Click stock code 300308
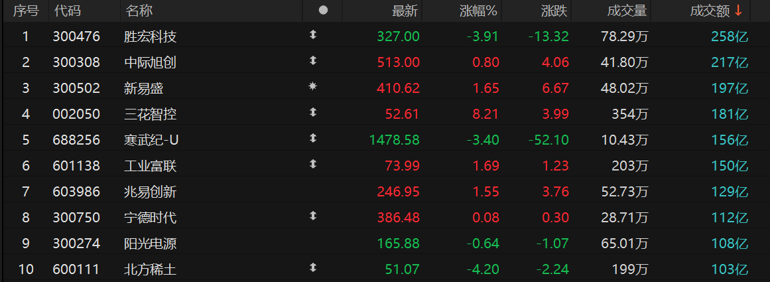Screen dimensions: 770x282 (76, 62)
